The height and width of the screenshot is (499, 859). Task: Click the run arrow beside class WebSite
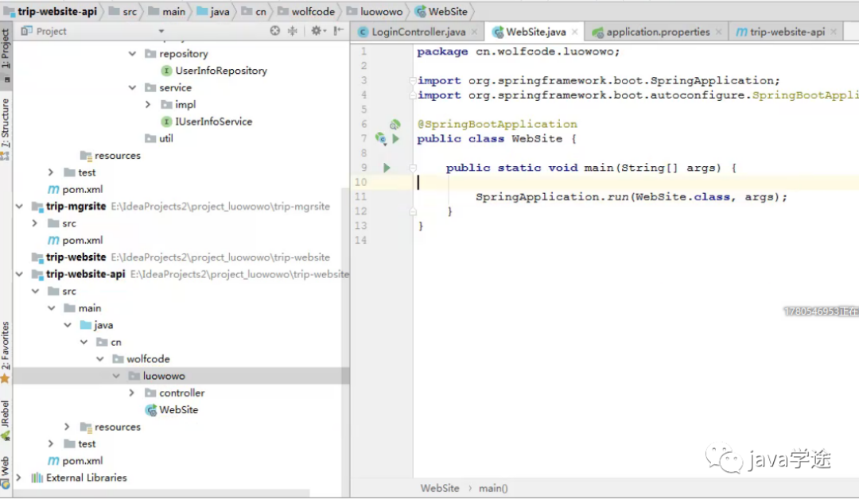[396, 139]
